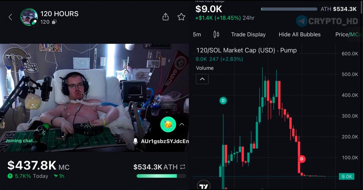Click the red D marker on chart
This screenshot has width=363, height=190.
coord(302,159)
